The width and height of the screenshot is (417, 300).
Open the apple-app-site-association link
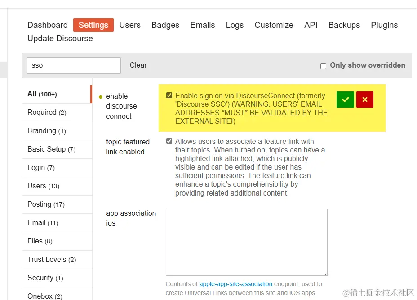235,284
